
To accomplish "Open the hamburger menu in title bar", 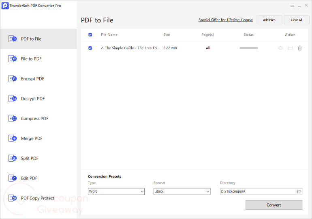I will click(x=292, y=5).
